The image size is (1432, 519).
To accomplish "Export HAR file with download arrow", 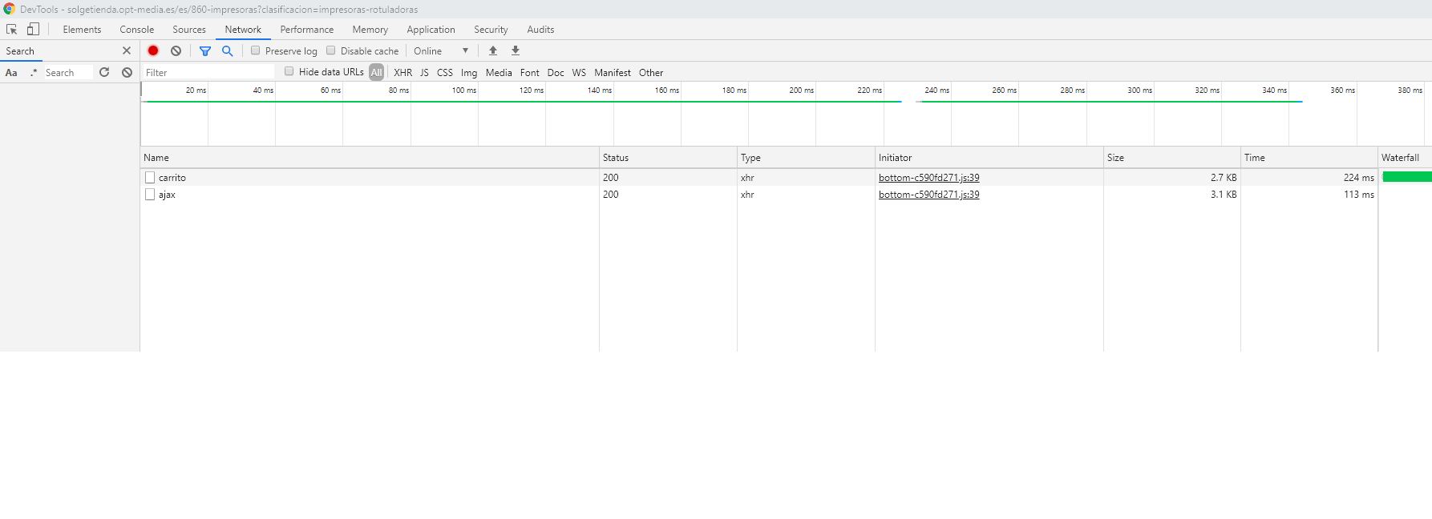I will coord(516,50).
